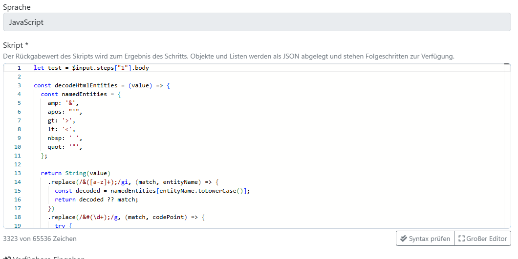Click the checkmark icon in Syntax prüfen

click(x=403, y=239)
